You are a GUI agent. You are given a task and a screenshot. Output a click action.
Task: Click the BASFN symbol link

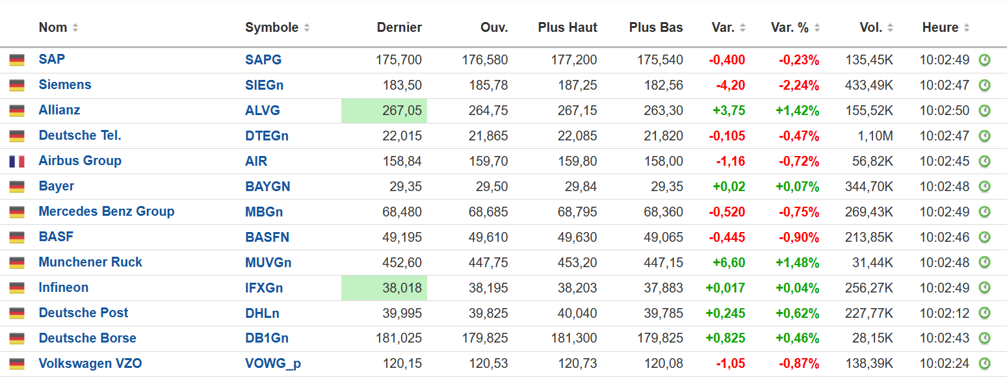coord(267,237)
